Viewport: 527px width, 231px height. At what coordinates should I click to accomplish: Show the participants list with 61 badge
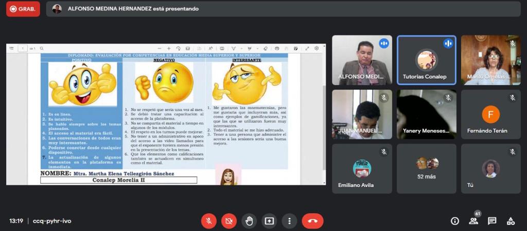(473, 221)
